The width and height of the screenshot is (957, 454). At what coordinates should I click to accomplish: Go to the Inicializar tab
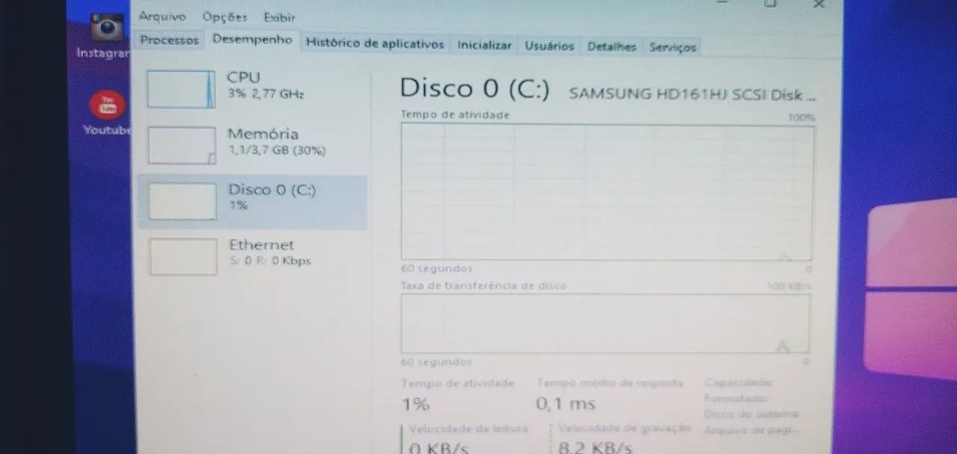[484, 46]
